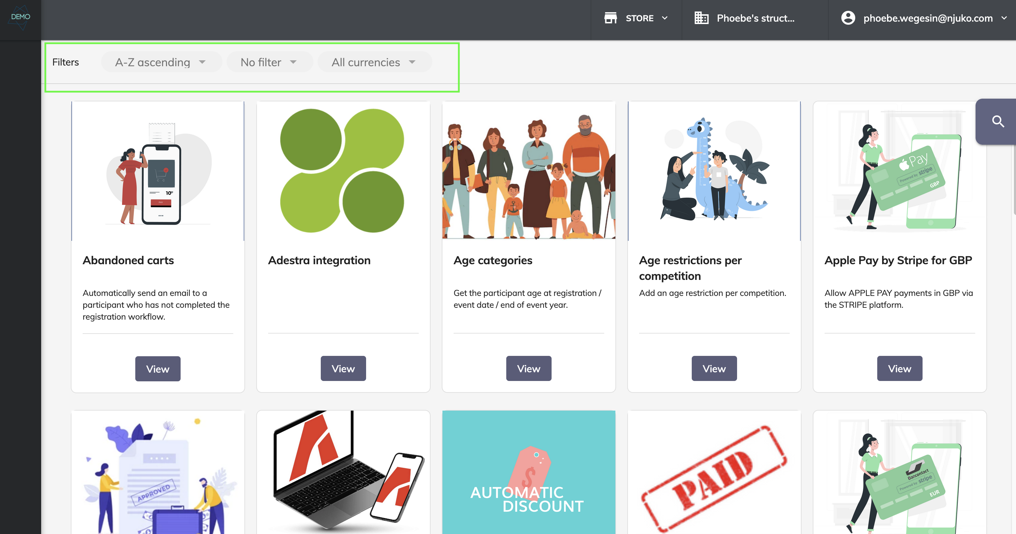Click the user account avatar icon
Viewport: 1016px width, 534px height.
(848, 18)
